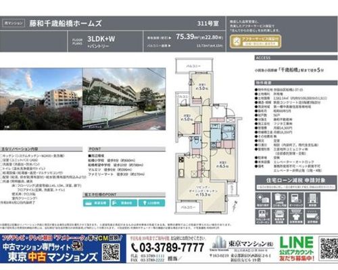Screen dimensions: 338x270
Task: Check the キッチン renovation checkbox
Action: click(x=1, y=156)
